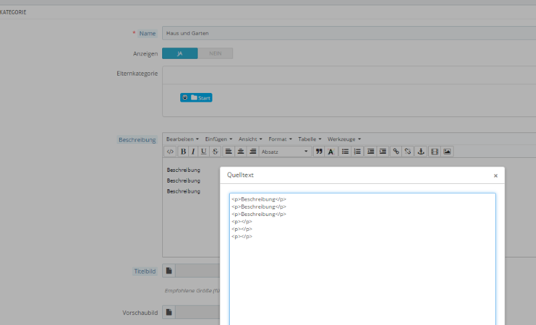Insert blockquote
This screenshot has height=325, width=536.
tap(319, 152)
